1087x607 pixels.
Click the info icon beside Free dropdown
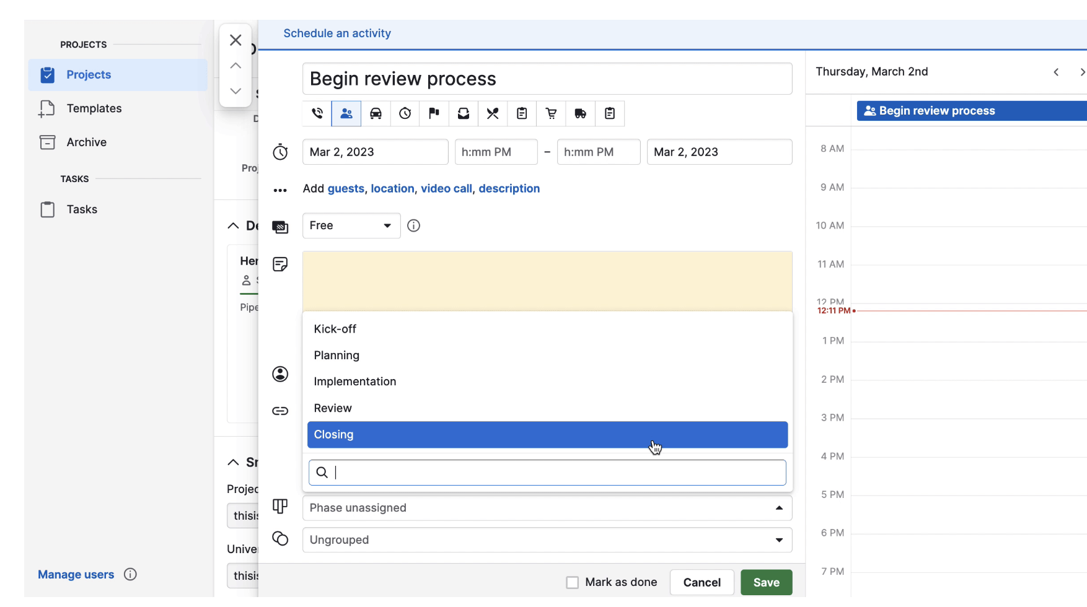click(413, 226)
